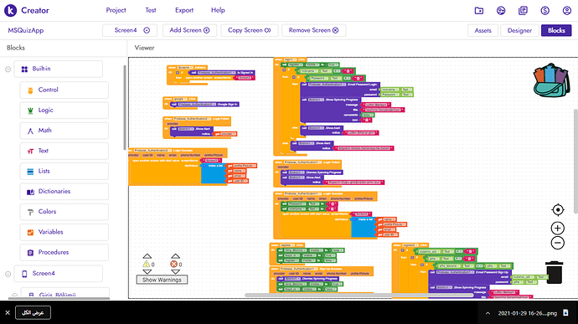Open the library icon in the top bar

(x=523, y=10)
